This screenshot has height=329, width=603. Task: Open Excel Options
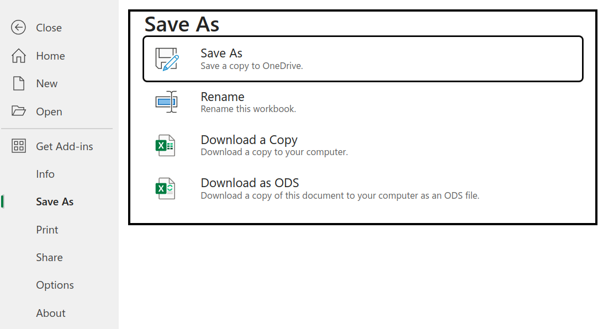tap(55, 284)
